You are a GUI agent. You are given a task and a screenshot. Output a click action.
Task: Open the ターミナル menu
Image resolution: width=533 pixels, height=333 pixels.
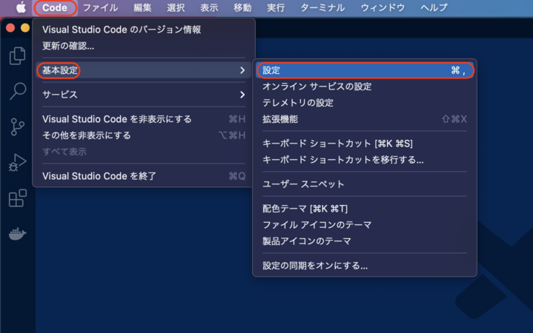[x=322, y=7]
